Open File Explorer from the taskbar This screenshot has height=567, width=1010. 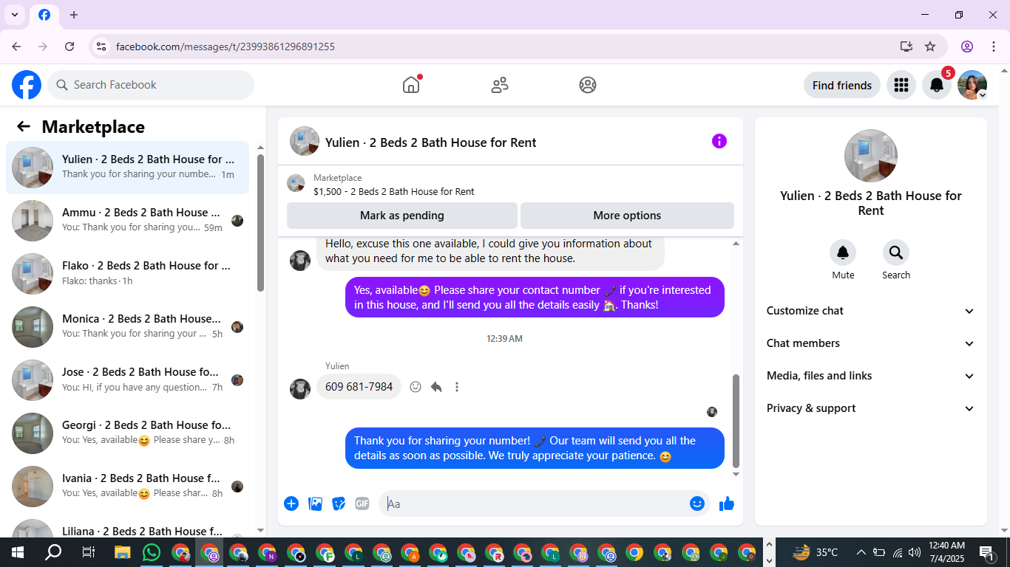[123, 552]
